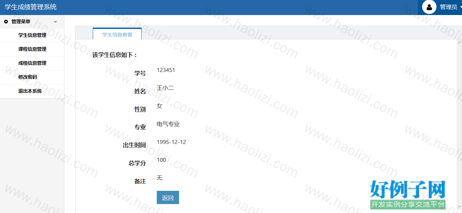Screen dimensions: 462x213
Task: Click the 出生时间 field label
Action: (x=134, y=145)
